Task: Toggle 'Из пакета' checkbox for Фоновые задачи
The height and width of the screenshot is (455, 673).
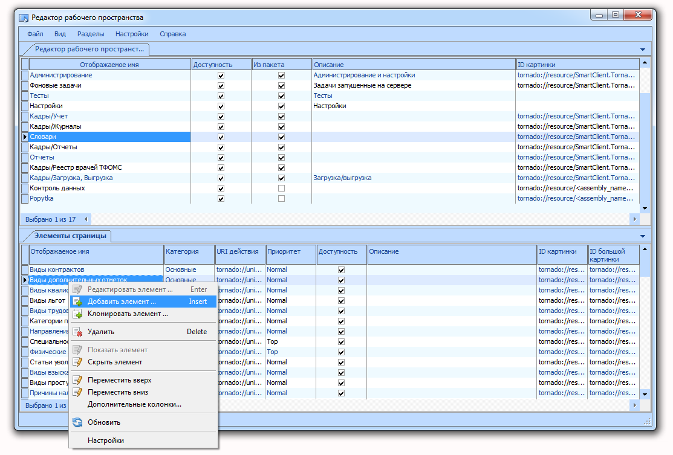Action: [282, 86]
